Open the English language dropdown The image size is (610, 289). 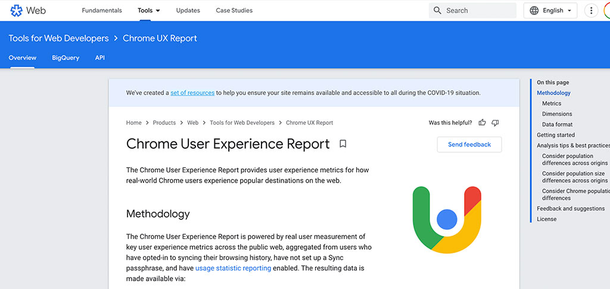(x=550, y=11)
